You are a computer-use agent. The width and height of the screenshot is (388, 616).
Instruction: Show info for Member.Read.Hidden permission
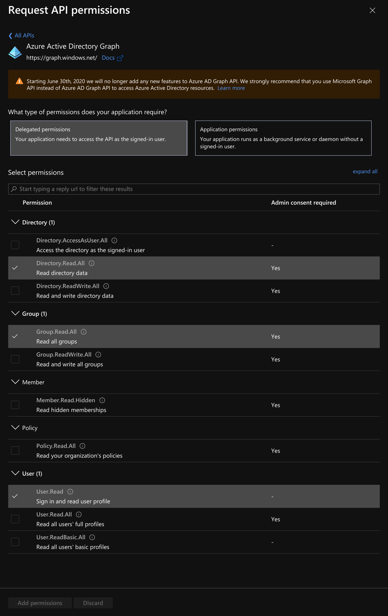(x=102, y=400)
